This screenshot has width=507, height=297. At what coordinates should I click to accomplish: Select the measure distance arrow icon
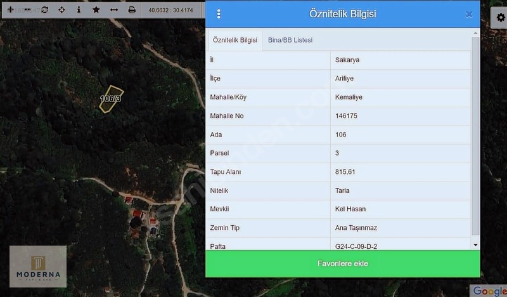pyautogui.click(x=114, y=10)
